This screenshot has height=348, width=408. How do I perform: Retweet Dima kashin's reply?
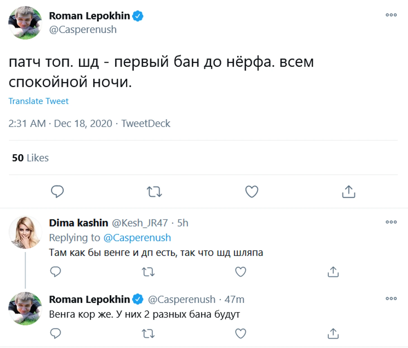point(148,272)
